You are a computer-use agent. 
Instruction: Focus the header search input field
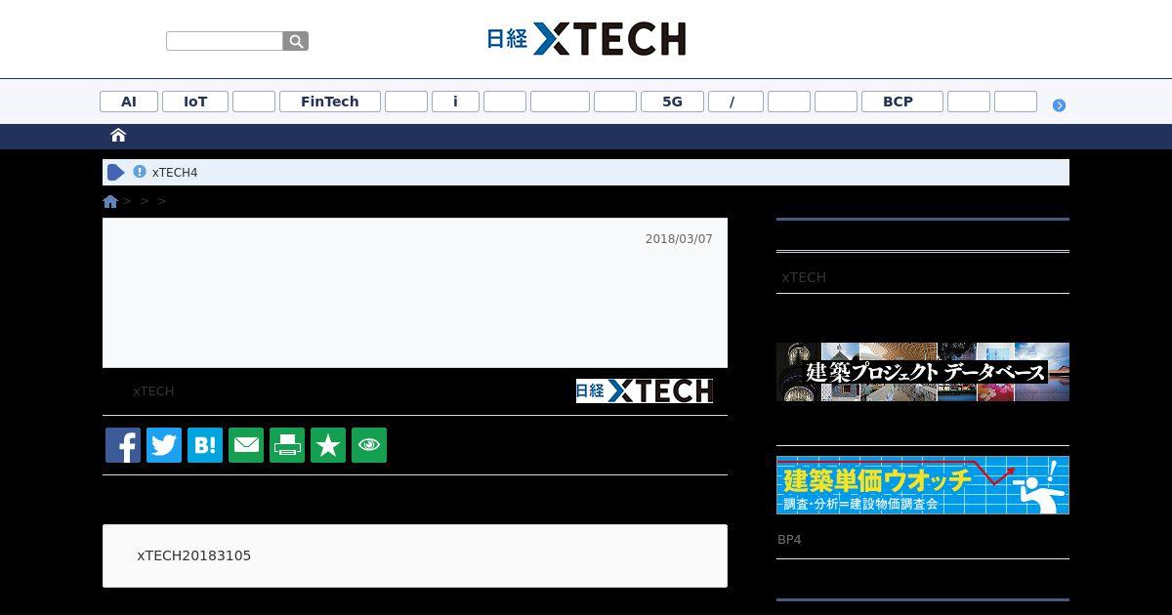(x=225, y=41)
